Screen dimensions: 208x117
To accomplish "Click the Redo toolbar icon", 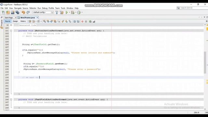I will click(28, 12).
